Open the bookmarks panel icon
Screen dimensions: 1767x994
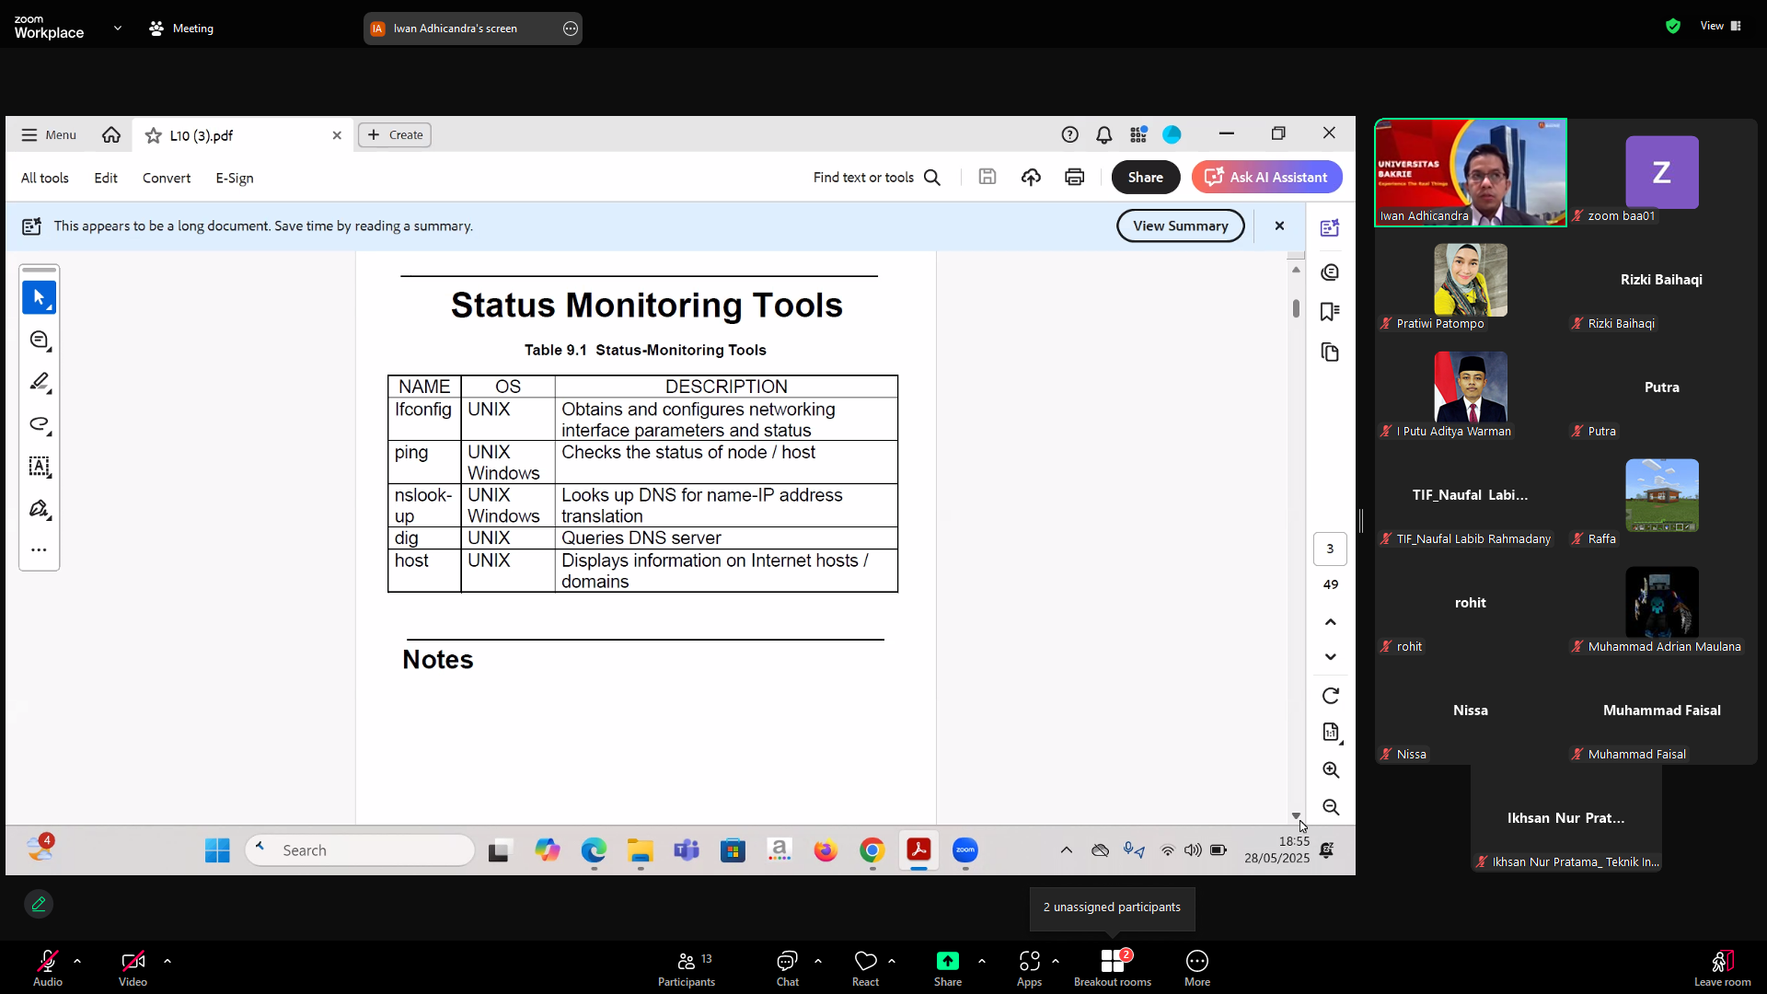[1330, 312]
